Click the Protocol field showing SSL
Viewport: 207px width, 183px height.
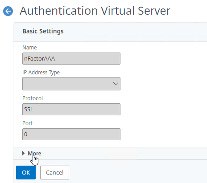71,109
